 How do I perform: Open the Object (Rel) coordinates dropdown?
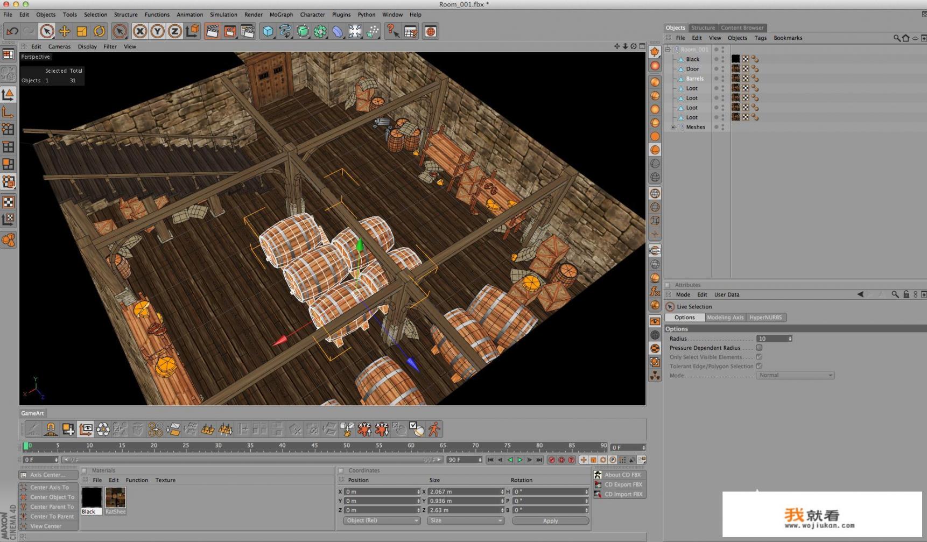(x=382, y=520)
